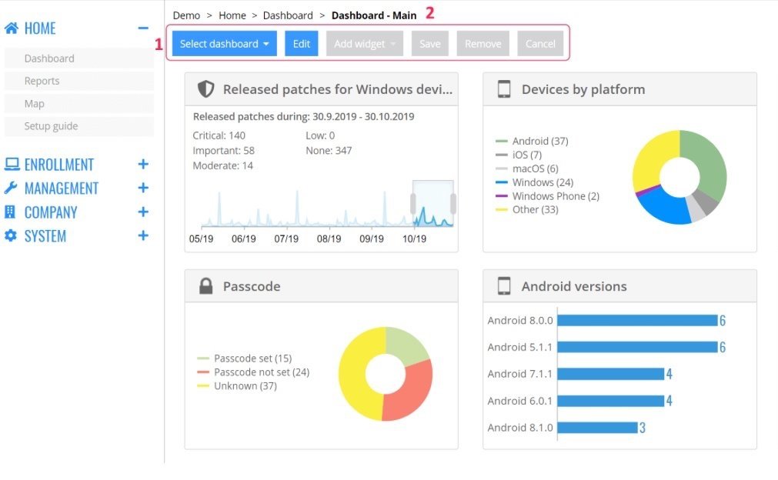Click the Cancel button
This screenshot has width=778, height=480.
(x=540, y=44)
